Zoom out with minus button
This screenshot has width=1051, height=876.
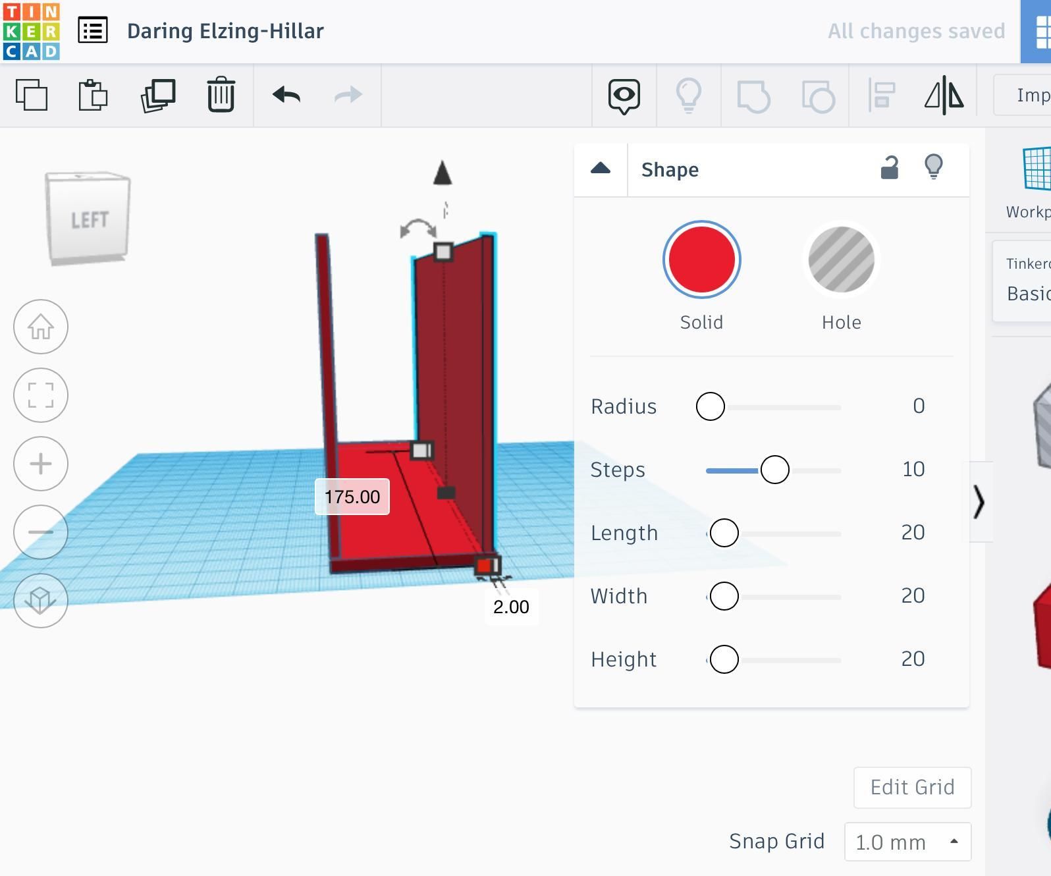(41, 532)
